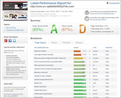121x98 pixels.
Task: Open the History tab
Action: [79, 43]
